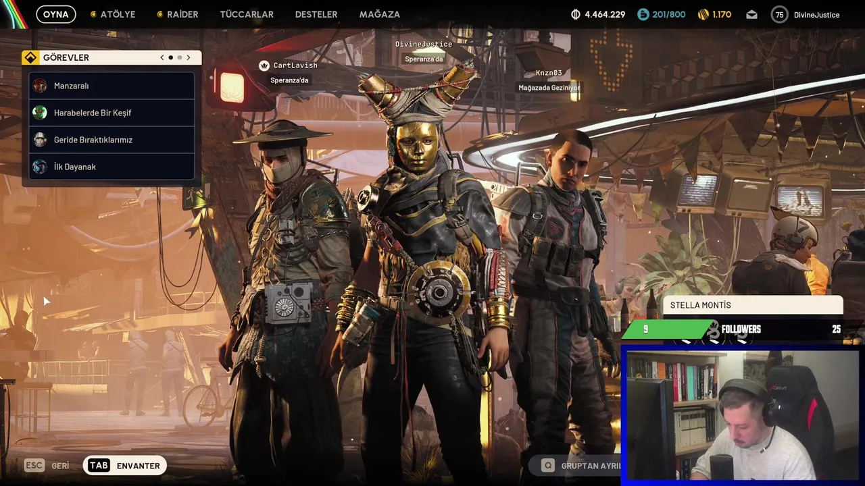Go to next quest page arrow
Viewport: 865px width, 486px height.
click(189, 57)
